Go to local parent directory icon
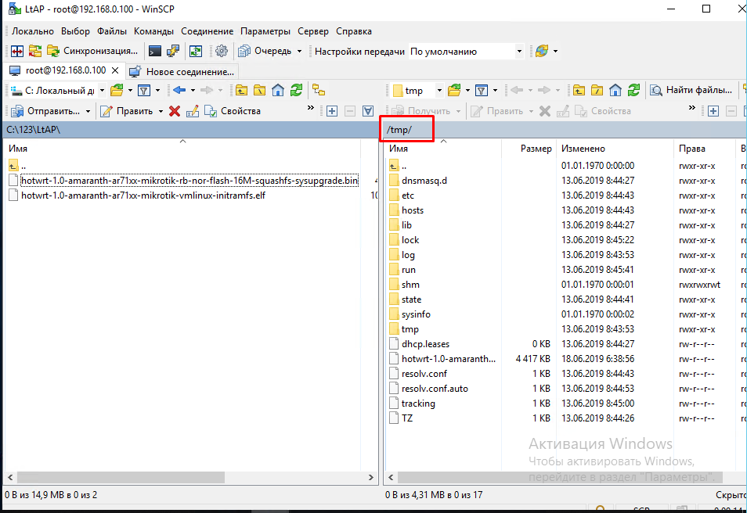 pyautogui.click(x=241, y=90)
